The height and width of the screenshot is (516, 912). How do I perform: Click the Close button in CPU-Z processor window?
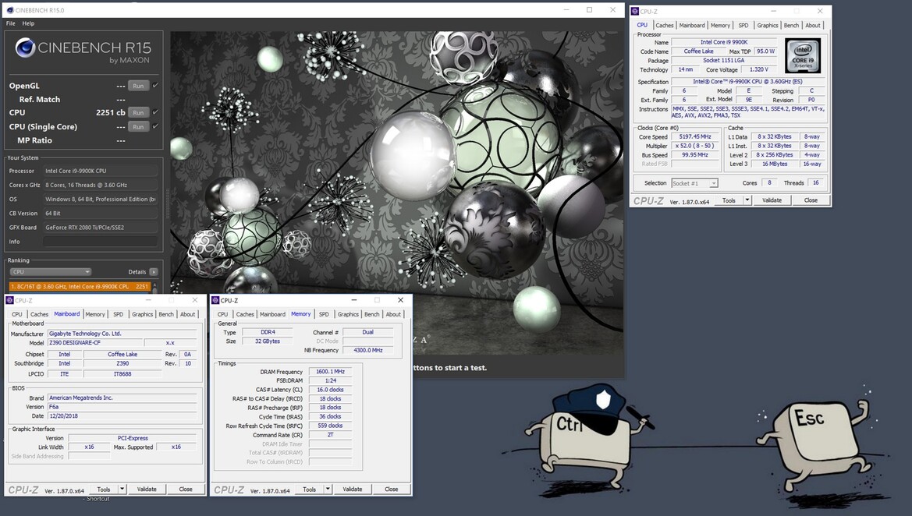click(811, 200)
